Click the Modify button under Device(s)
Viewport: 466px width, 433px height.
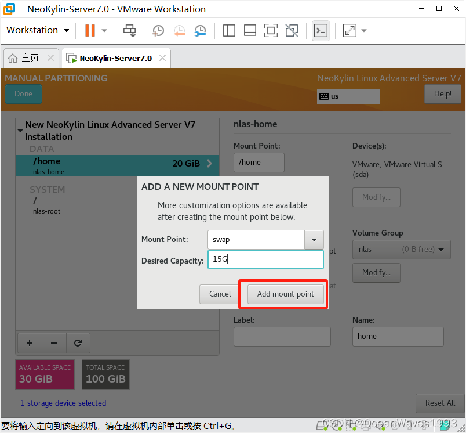tap(376, 197)
